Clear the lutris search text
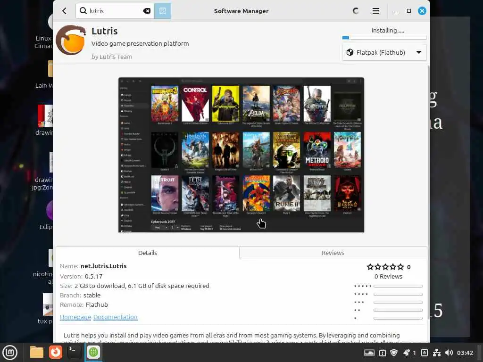The image size is (483, 362). tap(147, 11)
